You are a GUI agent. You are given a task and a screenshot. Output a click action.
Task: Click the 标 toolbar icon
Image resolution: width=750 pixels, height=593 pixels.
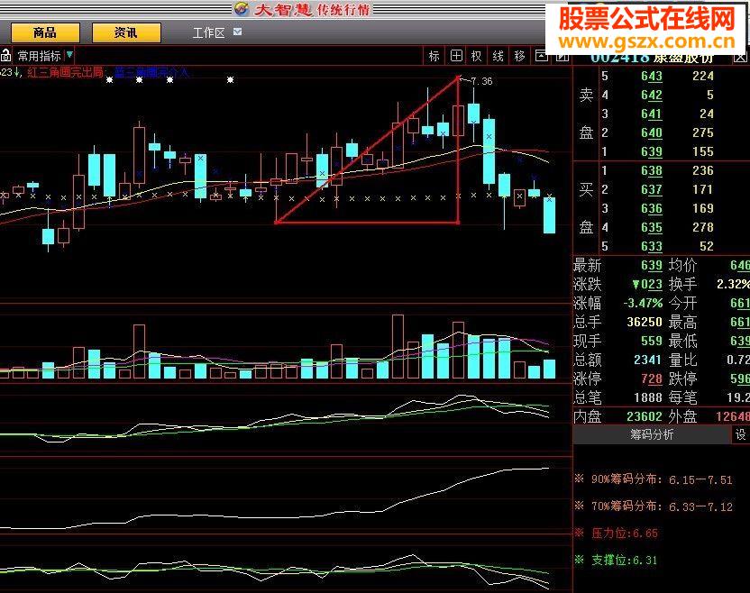[x=434, y=56]
